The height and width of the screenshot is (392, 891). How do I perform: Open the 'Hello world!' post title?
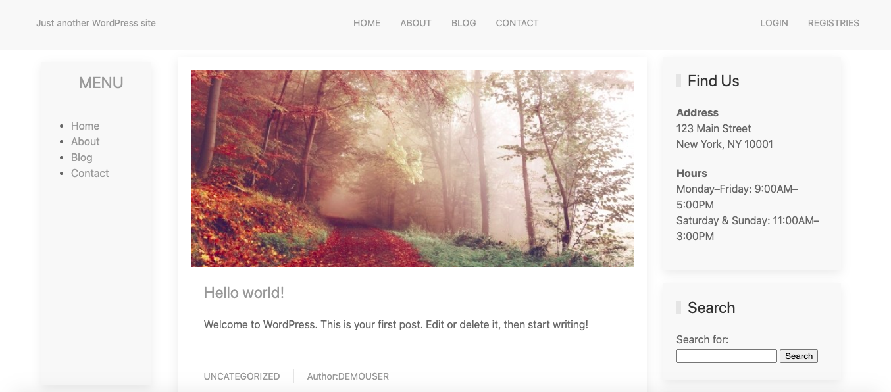pos(244,293)
